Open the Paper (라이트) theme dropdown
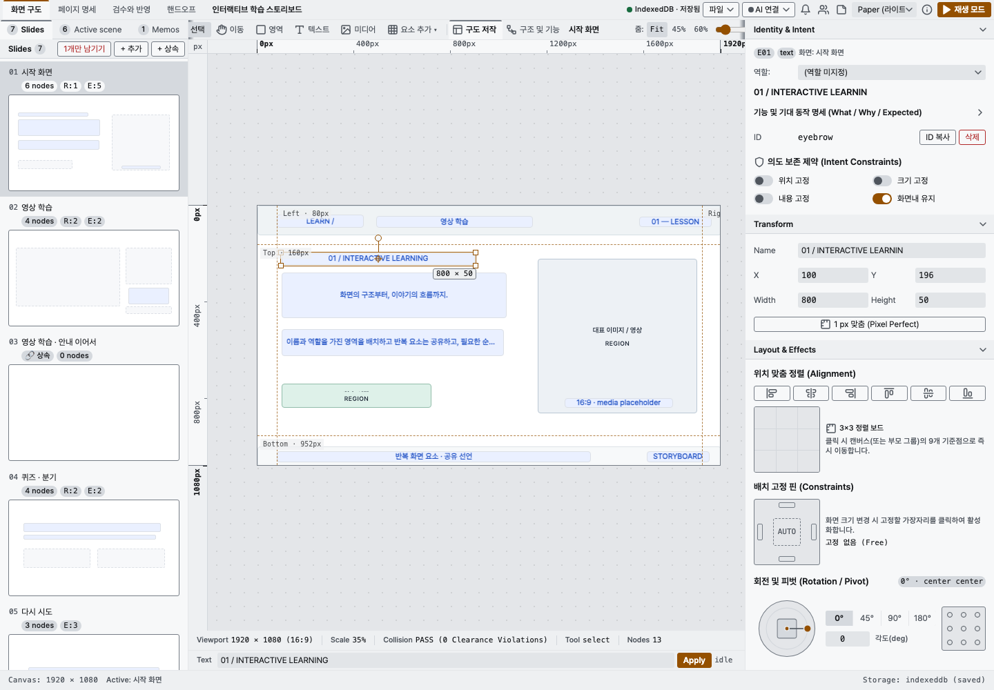 (x=884, y=10)
